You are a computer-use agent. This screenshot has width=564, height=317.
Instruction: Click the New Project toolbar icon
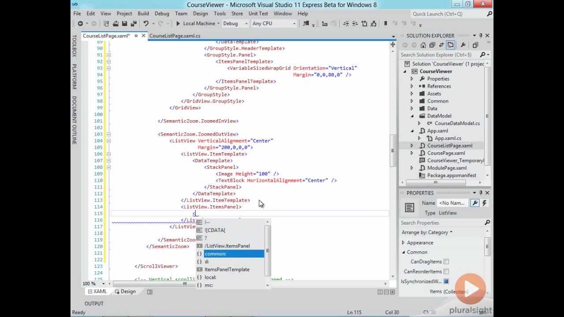point(107,23)
